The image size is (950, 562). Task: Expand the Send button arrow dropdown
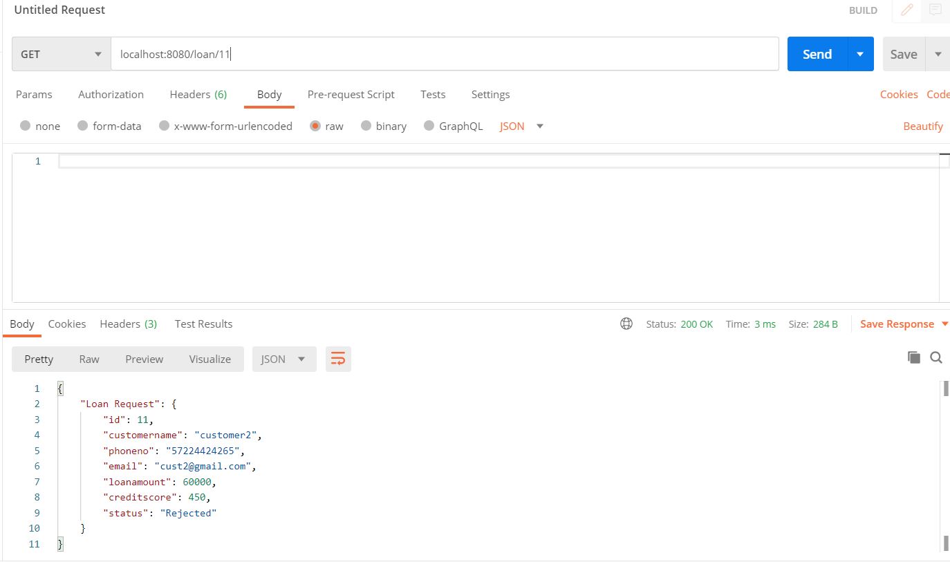[x=860, y=54]
